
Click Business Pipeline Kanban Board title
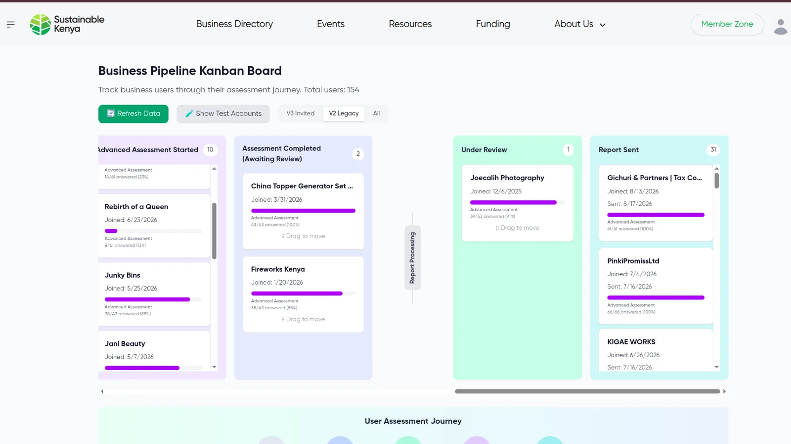coord(190,71)
